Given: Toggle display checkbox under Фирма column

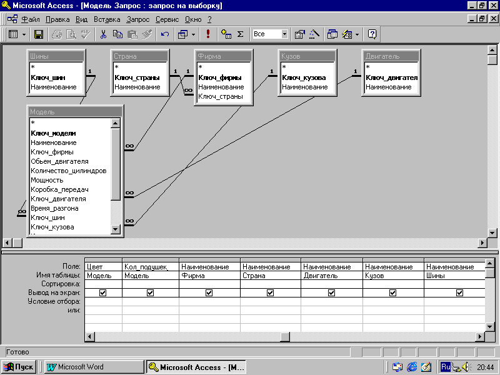Looking at the screenshot, I should 209,292.
